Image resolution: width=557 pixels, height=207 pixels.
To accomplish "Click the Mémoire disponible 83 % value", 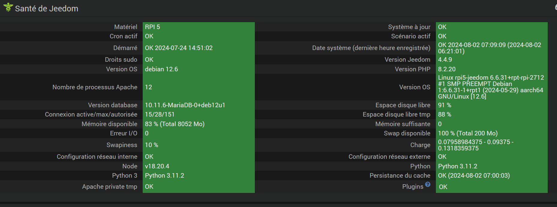I will (x=174, y=124).
